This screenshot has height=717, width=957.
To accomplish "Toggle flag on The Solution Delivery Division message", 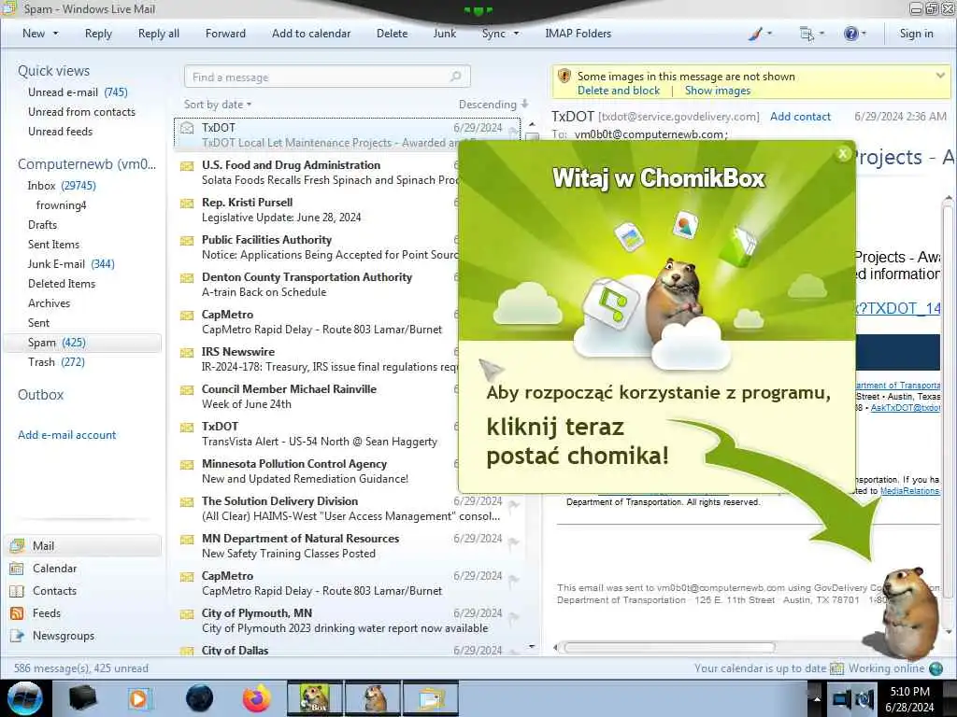I will (x=514, y=504).
